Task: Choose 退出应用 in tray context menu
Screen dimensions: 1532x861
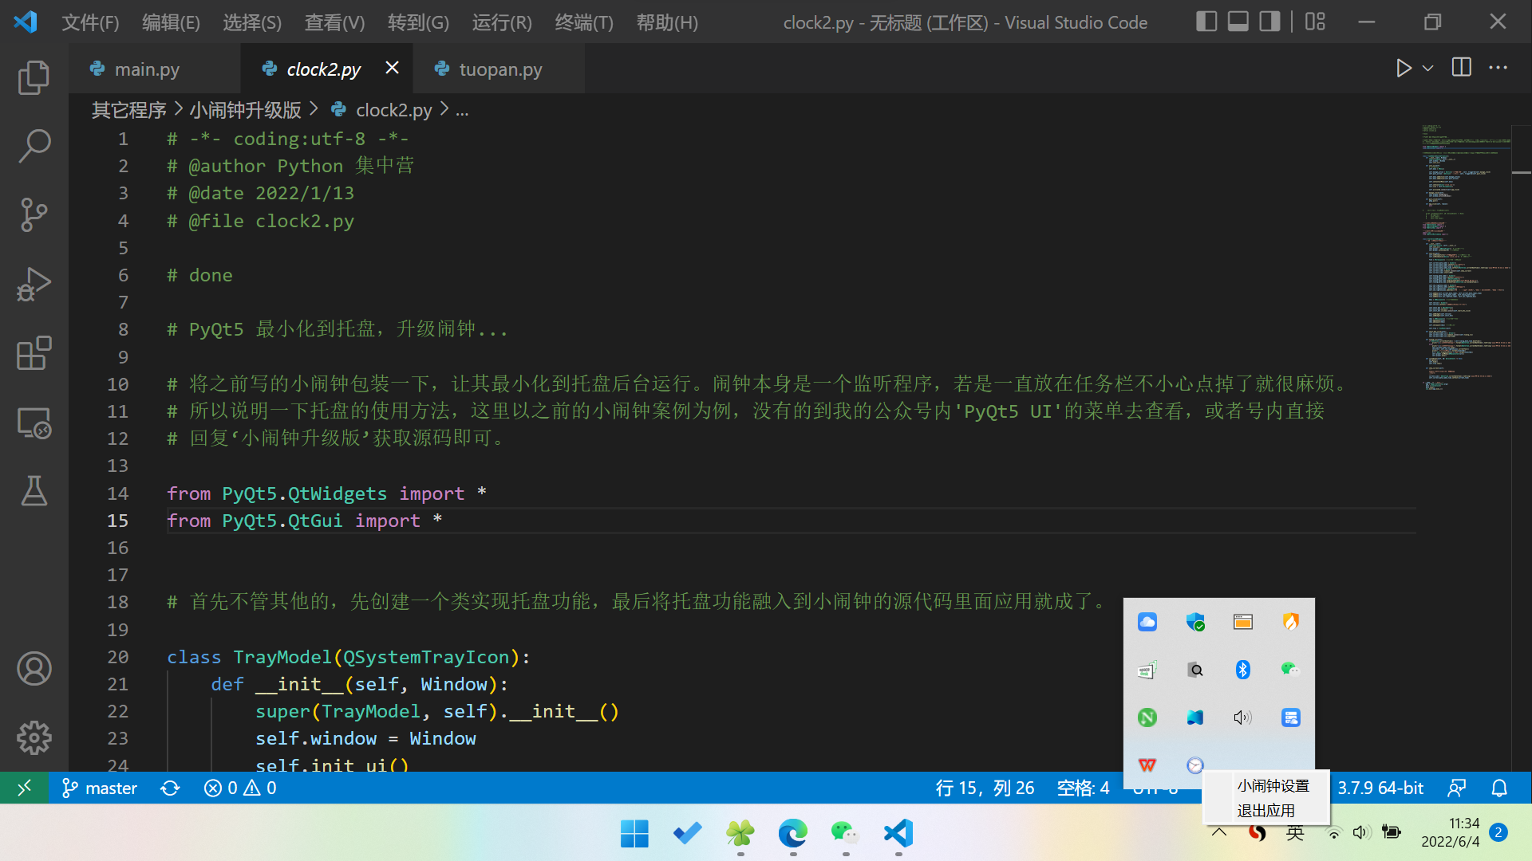Action: pos(1265,811)
